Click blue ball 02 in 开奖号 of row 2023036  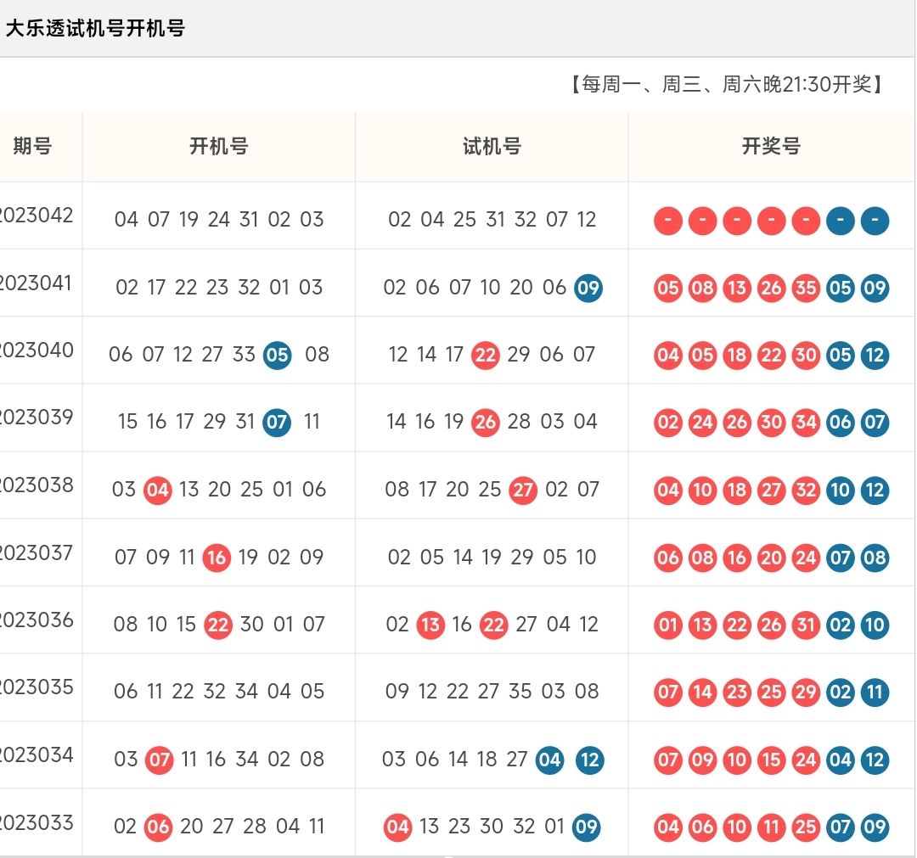[841, 625]
